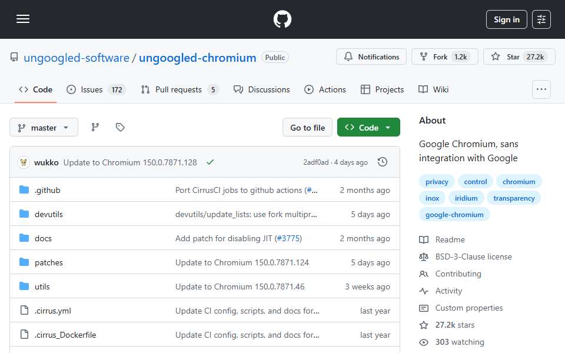Open the utils folder
565x353 pixels.
point(42,287)
